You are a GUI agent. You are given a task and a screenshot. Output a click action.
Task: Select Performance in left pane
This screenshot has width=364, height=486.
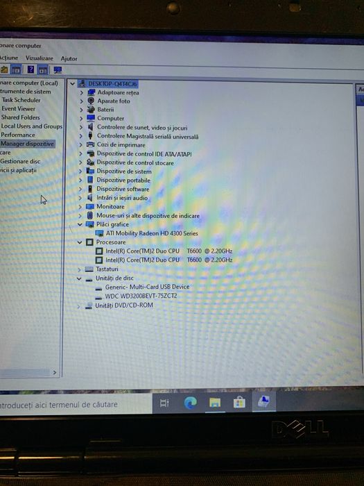pyautogui.click(x=18, y=135)
